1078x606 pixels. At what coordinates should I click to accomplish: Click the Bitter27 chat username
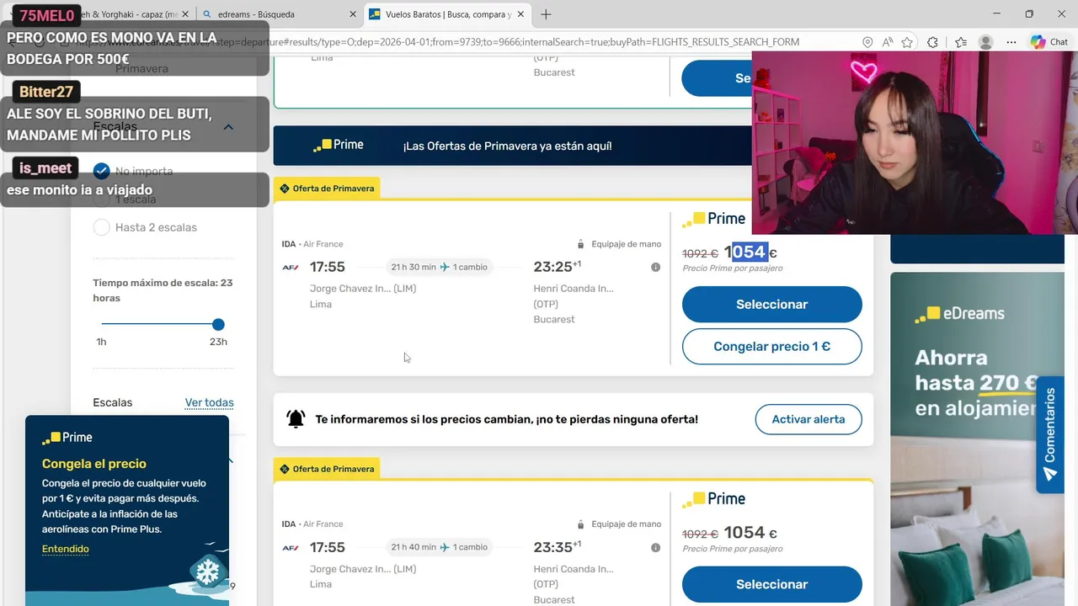click(46, 92)
